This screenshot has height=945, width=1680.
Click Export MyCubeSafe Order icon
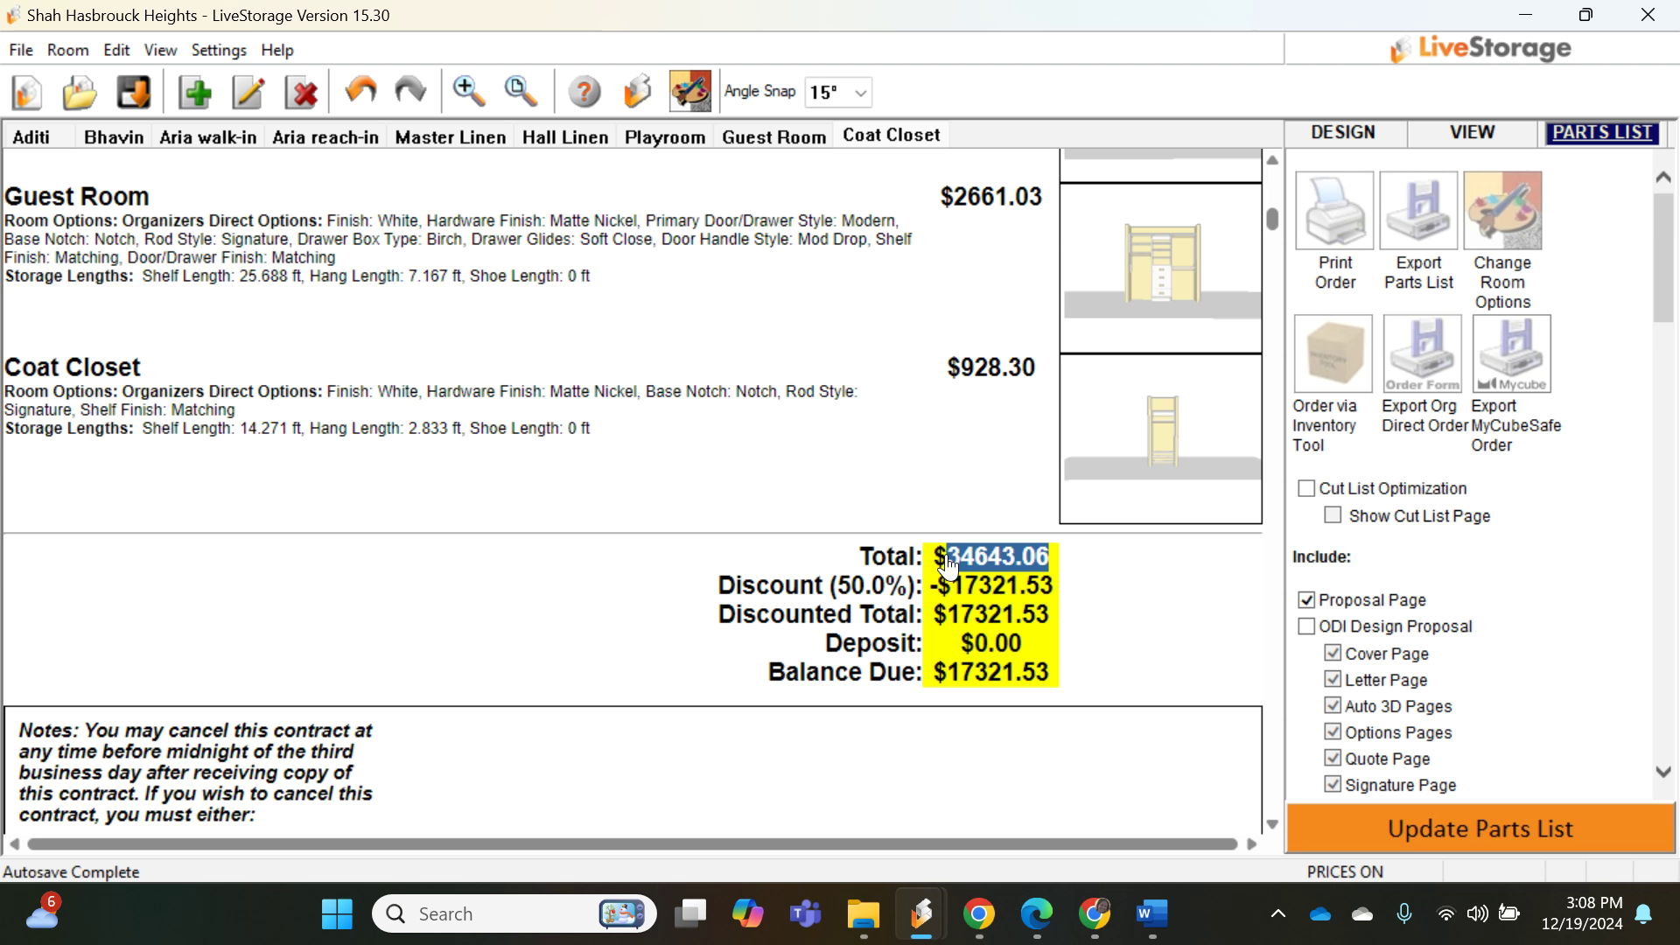click(1511, 354)
